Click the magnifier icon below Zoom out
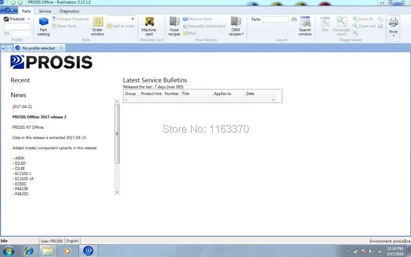 (355, 33)
